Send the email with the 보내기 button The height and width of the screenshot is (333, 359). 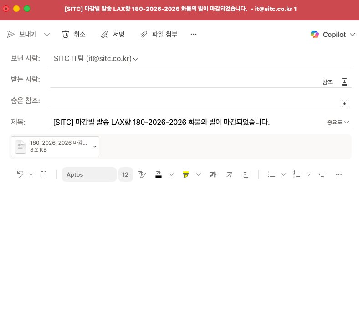tap(22, 34)
